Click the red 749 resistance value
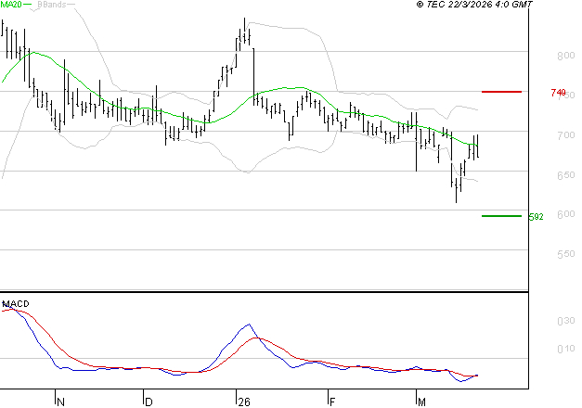Image resolution: width=582 pixels, height=408 pixels. click(558, 92)
